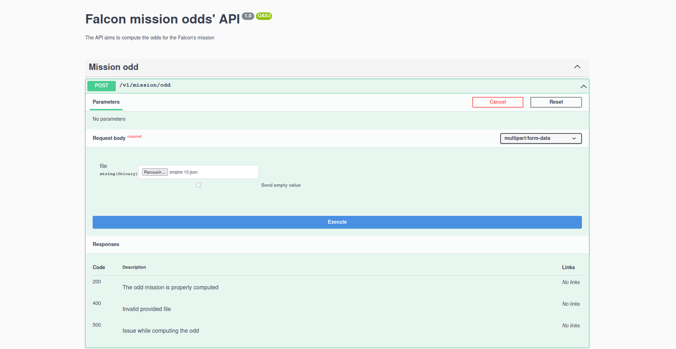Viewport: 676px width, 349px height.
Task: Click the Falcon mission odds' API title
Action: (163, 19)
